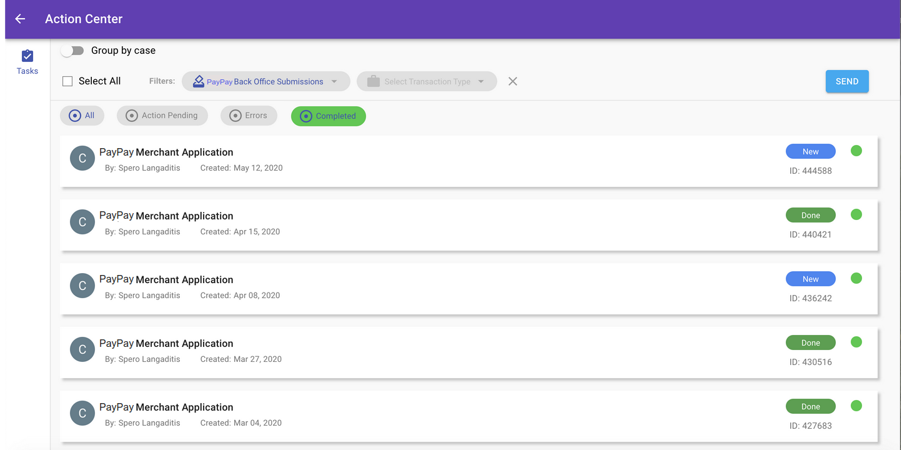Screen dimensions: 902x450
Task: Click ID: 430516 text
Action: point(811,362)
